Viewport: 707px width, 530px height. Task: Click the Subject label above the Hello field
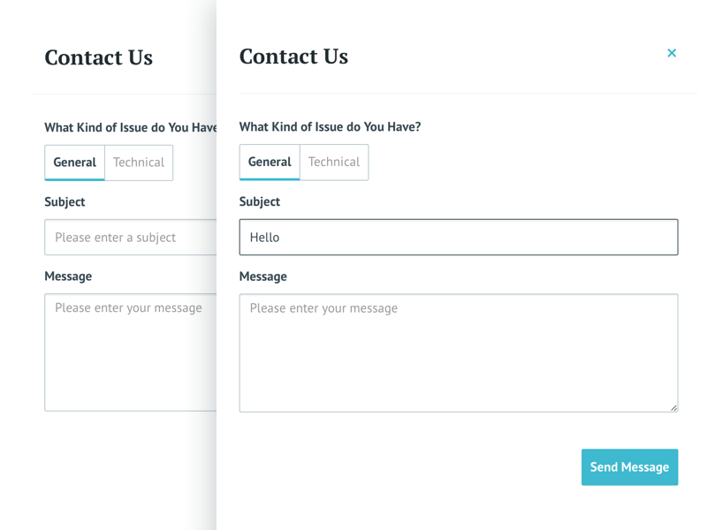260,201
